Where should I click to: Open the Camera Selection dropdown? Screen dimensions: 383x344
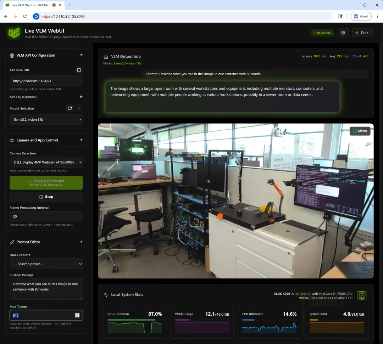(46, 162)
